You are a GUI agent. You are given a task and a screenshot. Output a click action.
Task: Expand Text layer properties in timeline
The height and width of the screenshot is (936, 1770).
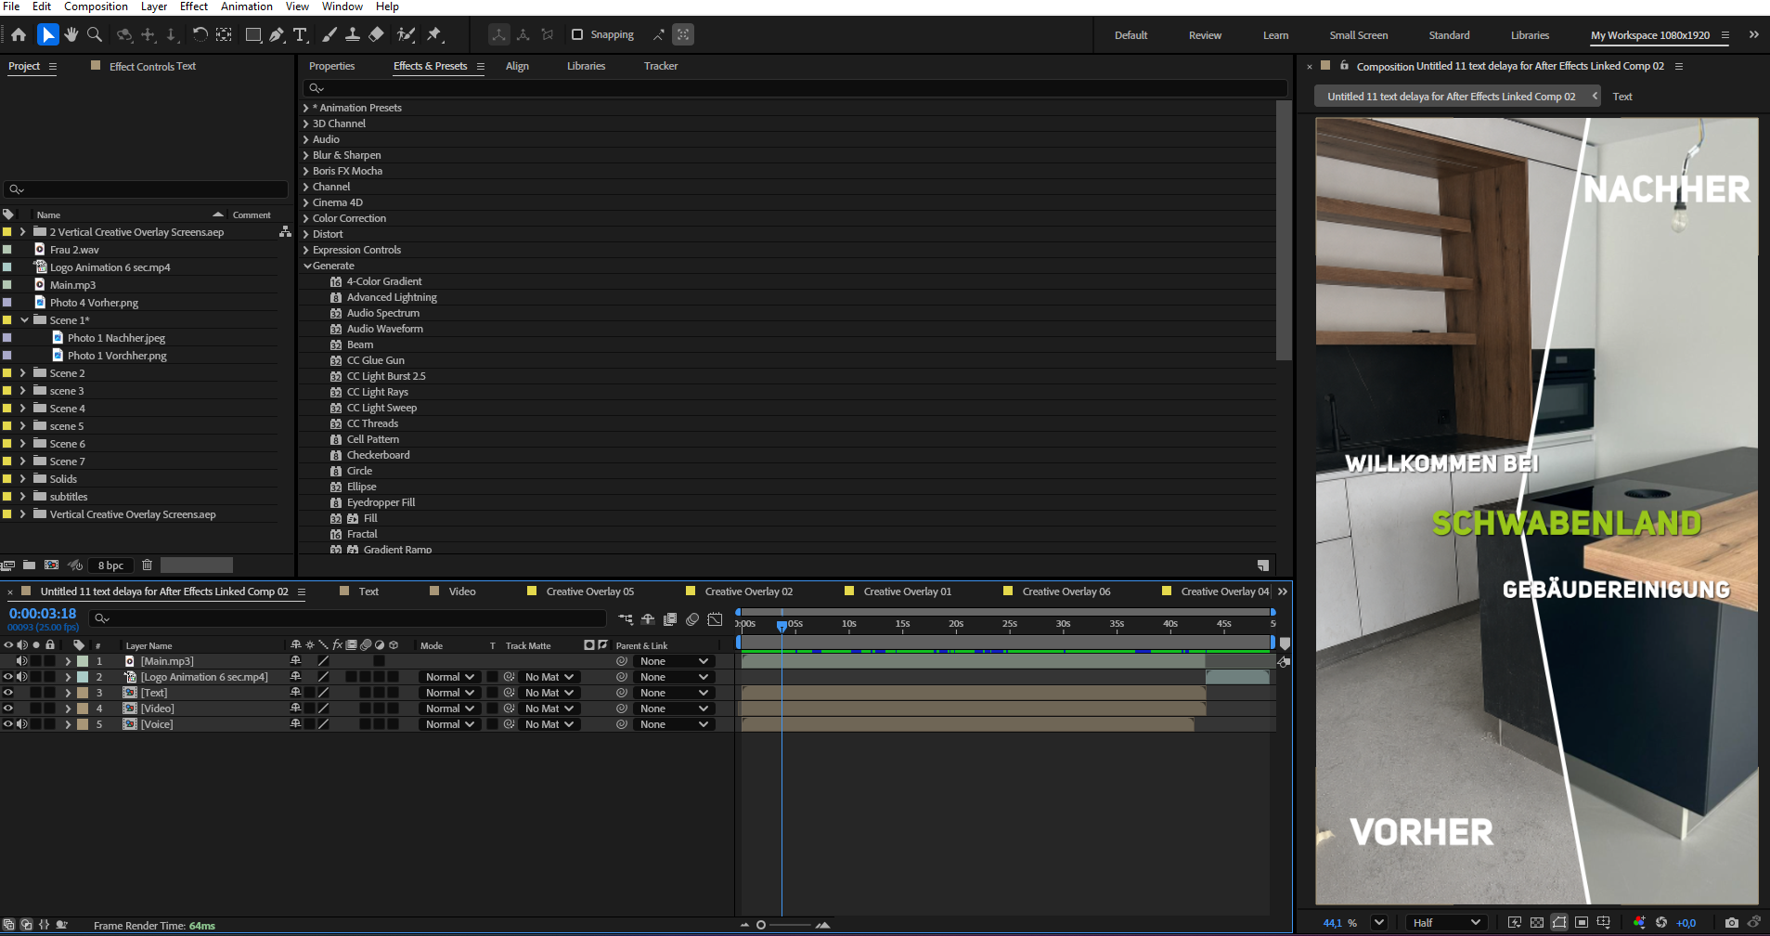68,693
